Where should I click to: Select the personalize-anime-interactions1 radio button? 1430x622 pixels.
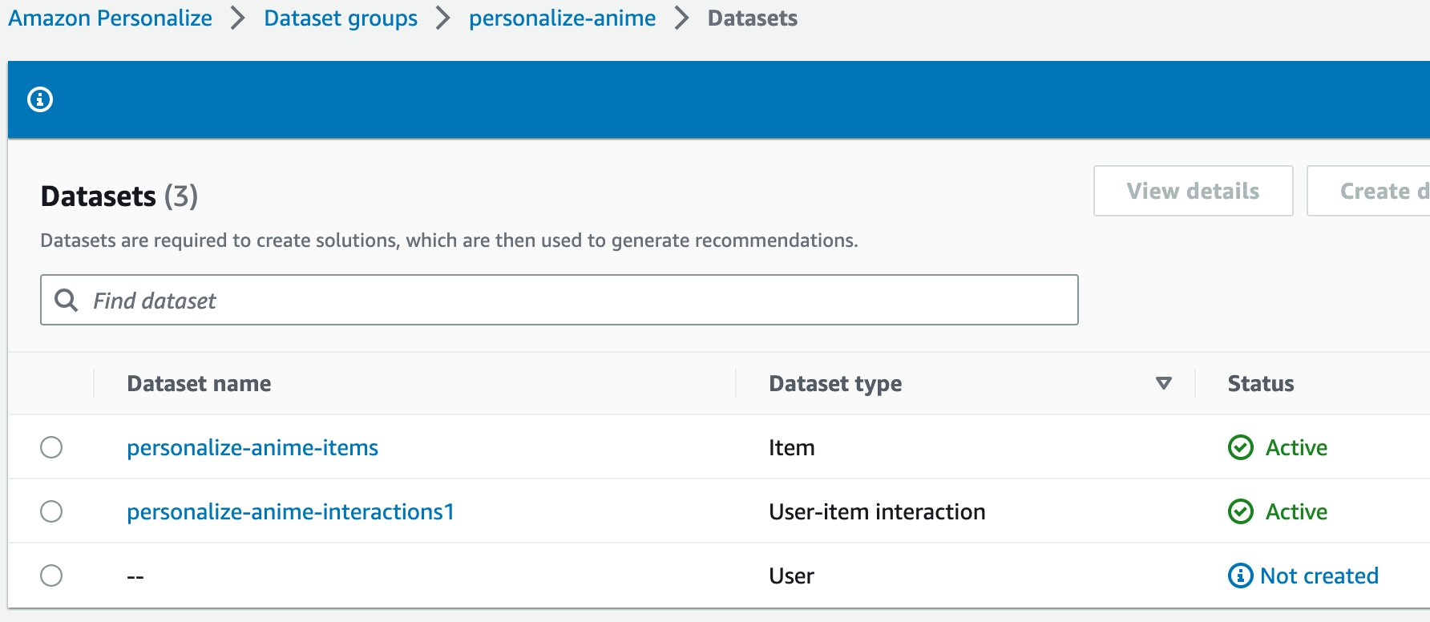[x=51, y=511]
